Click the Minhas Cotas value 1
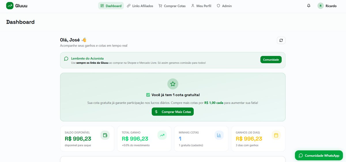Viewport: 346px width, 162px height. tap(180, 139)
